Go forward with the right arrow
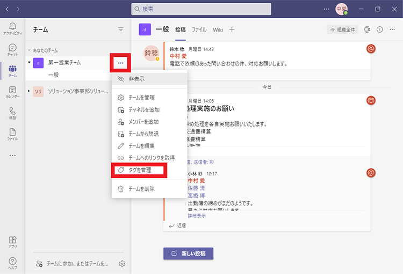This screenshot has height=274, width=403. [18, 9]
